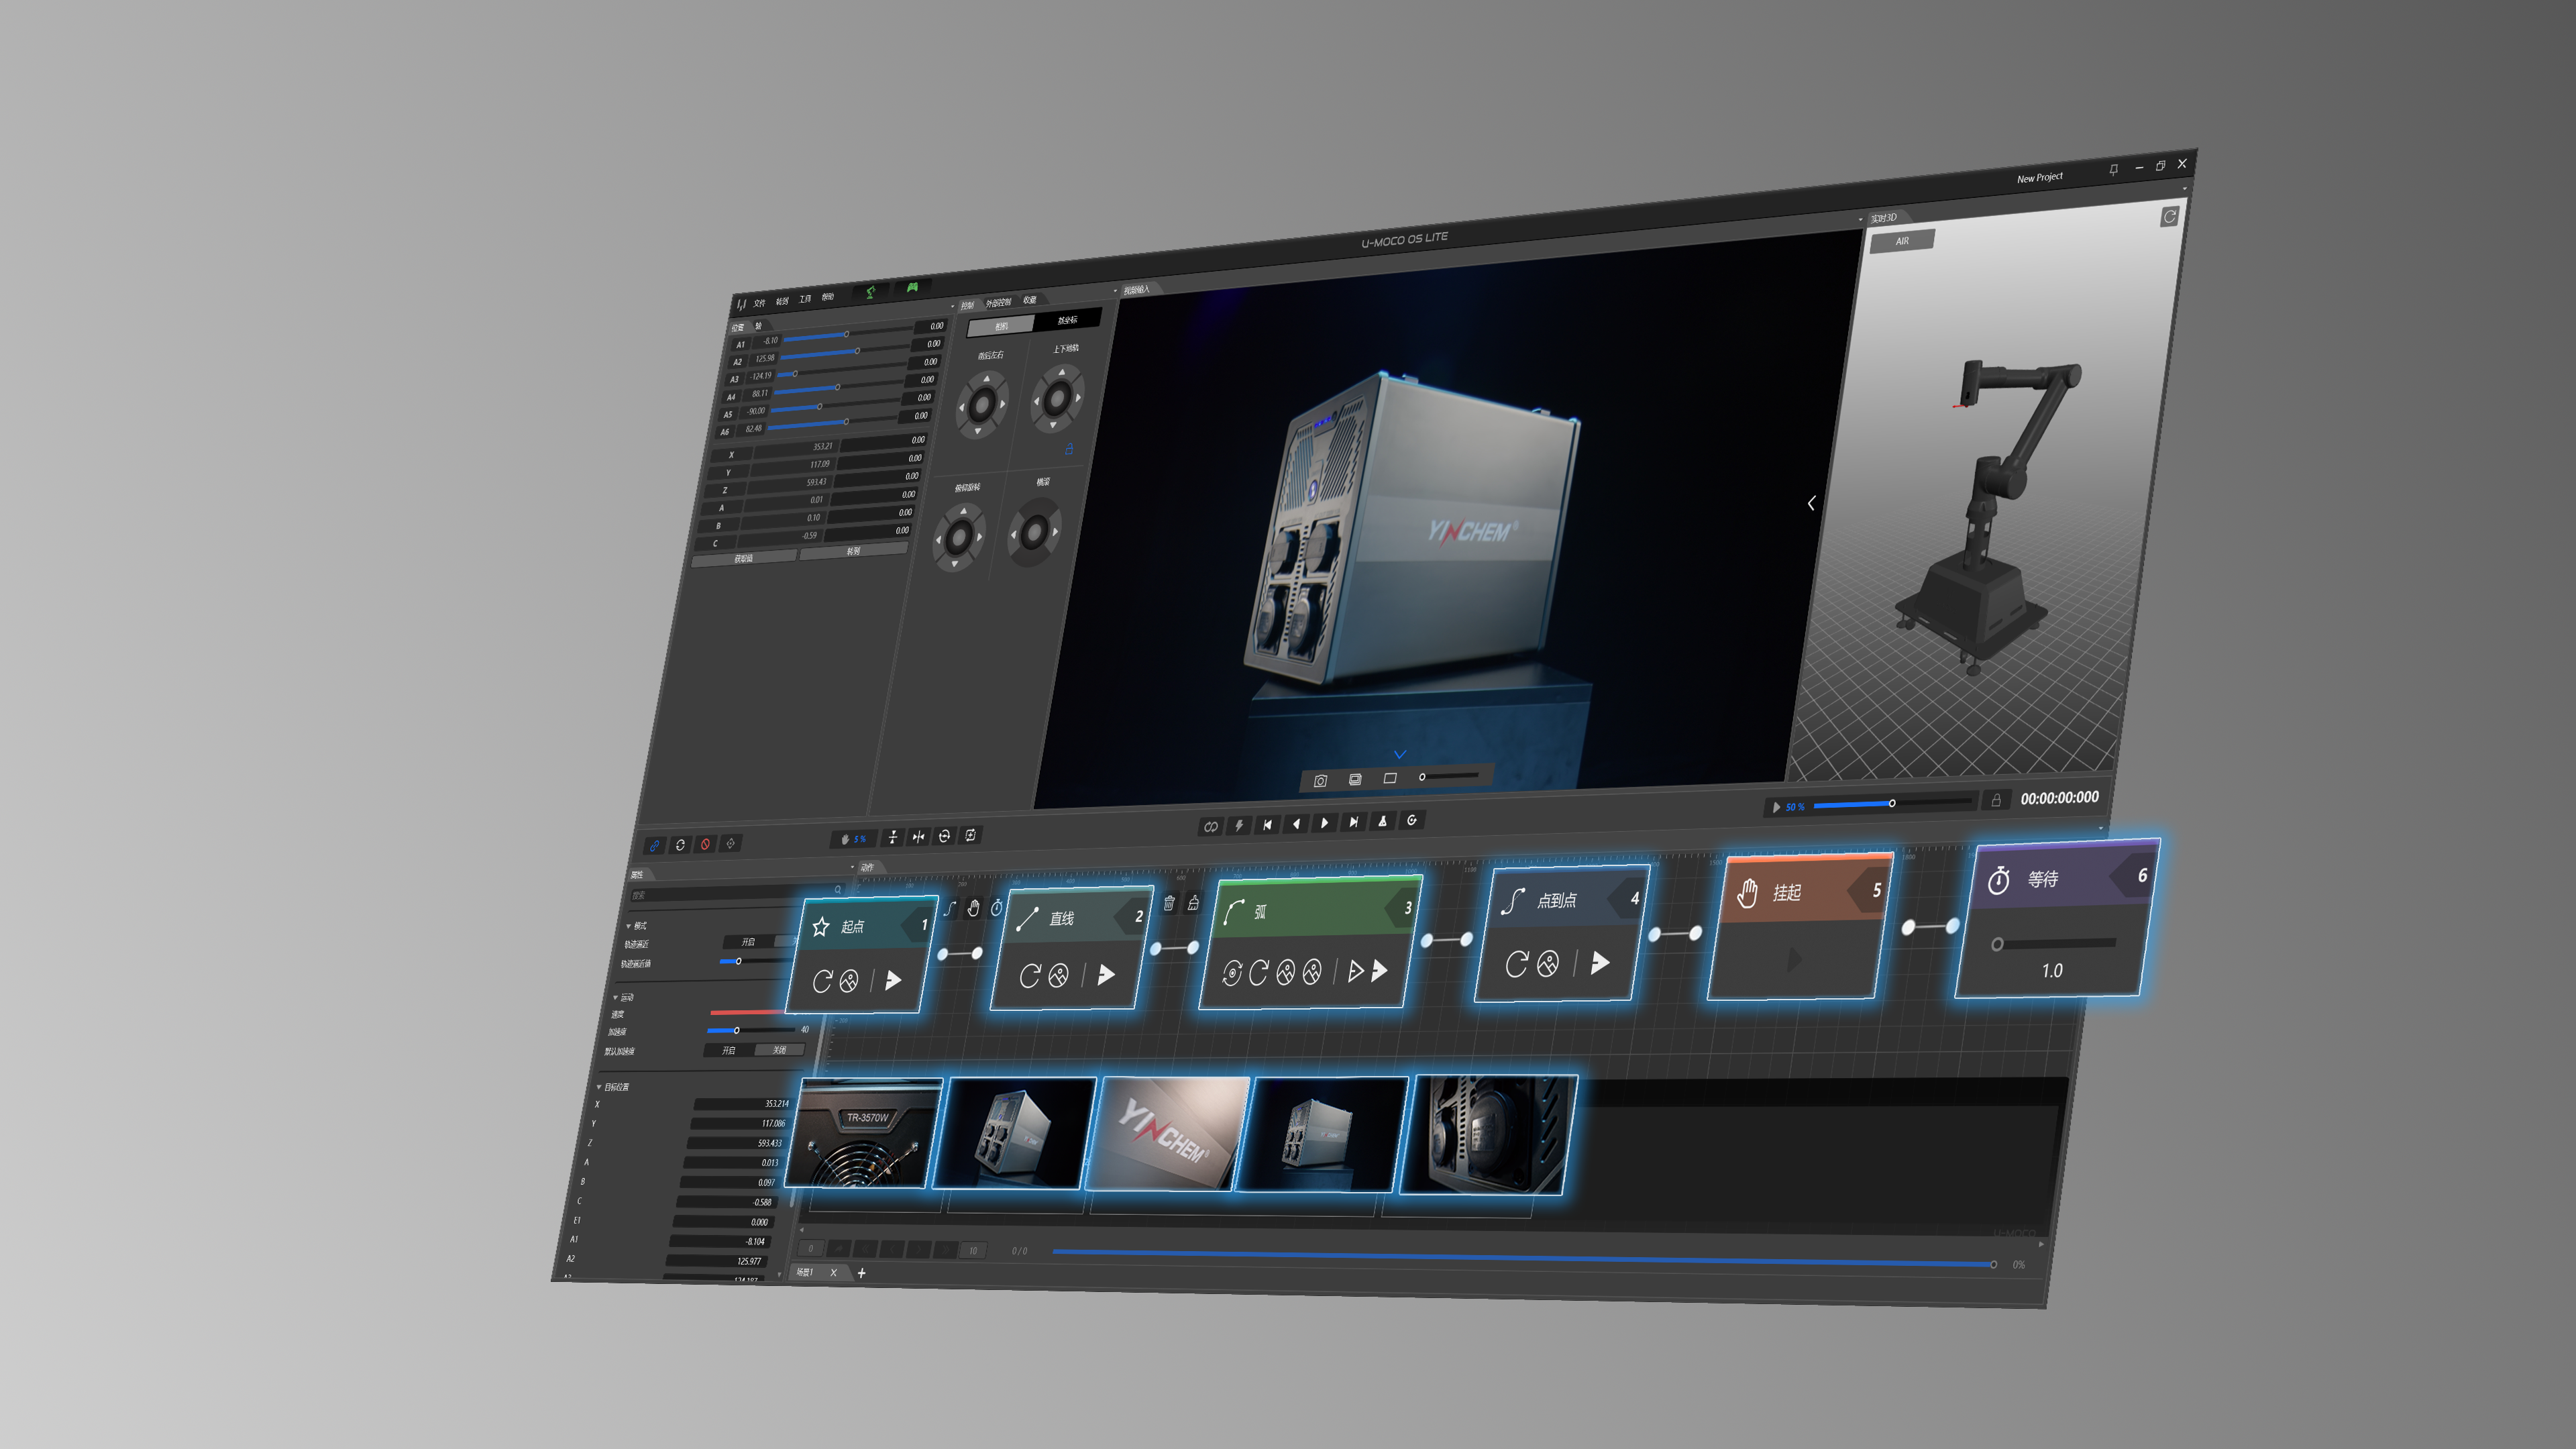Expand blue down chevron under preview
Viewport: 2576px width, 1449px height.
pyautogui.click(x=1400, y=754)
